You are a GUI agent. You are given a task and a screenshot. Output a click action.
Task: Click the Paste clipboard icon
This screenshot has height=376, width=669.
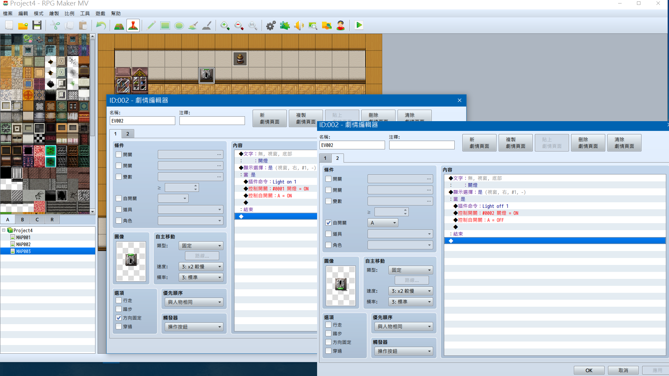click(x=83, y=25)
